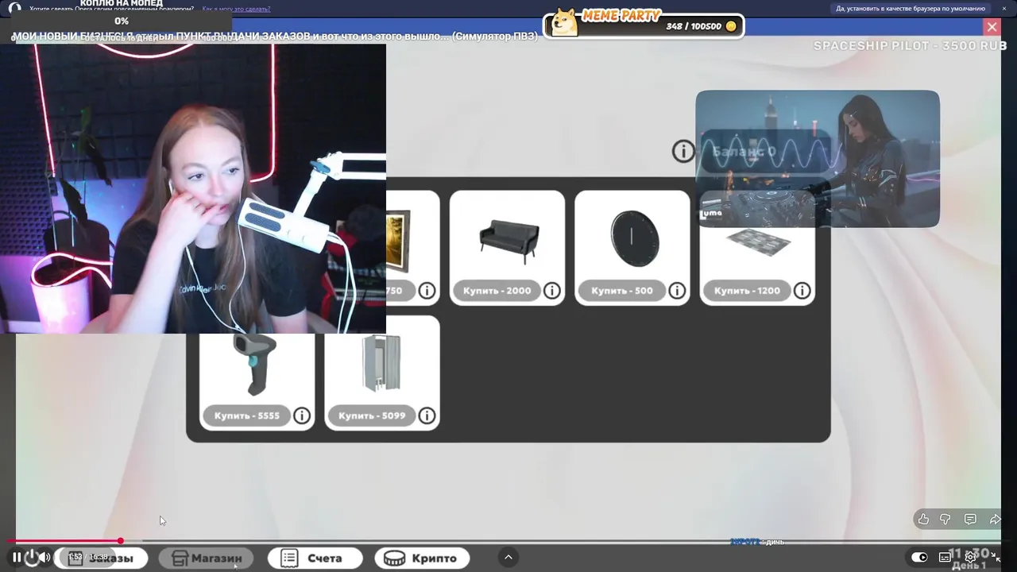This screenshot has width=1017, height=572.
Task: Buy the carpet for 1200
Action: (747, 291)
